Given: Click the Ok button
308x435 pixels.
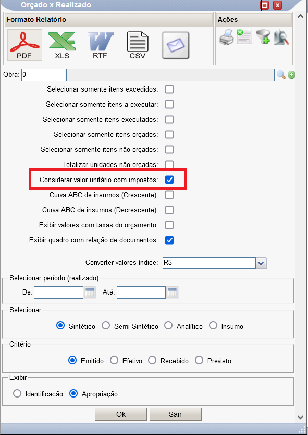Looking at the screenshot, I should (x=121, y=414).
